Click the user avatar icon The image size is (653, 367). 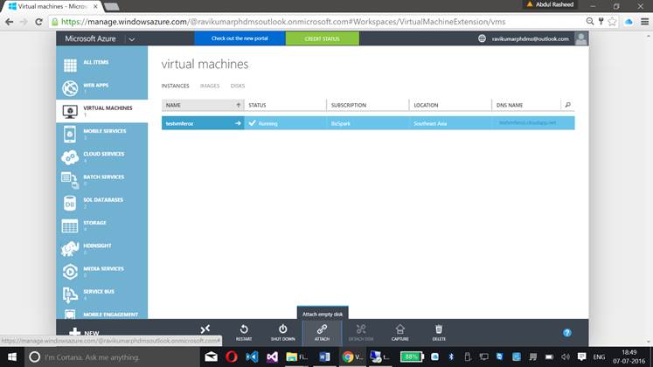tap(581, 38)
